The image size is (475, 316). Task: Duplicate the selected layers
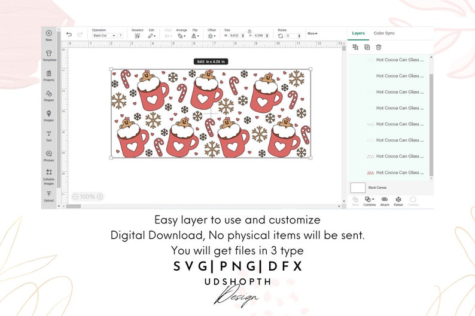point(367,47)
